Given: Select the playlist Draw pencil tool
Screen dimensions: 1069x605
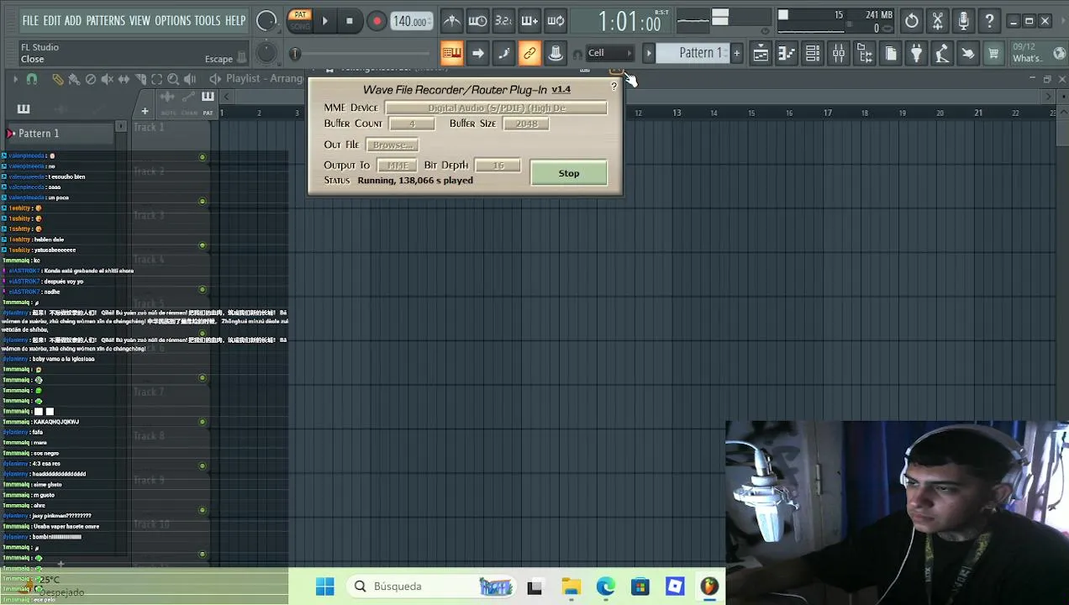Looking at the screenshot, I should (57, 79).
